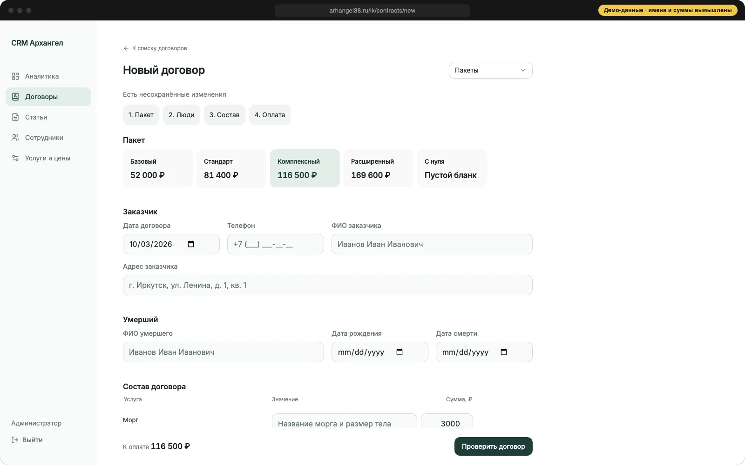This screenshot has height=465, width=745.
Task: Click the Договоры contract icon in sidebar
Action: (x=15, y=97)
